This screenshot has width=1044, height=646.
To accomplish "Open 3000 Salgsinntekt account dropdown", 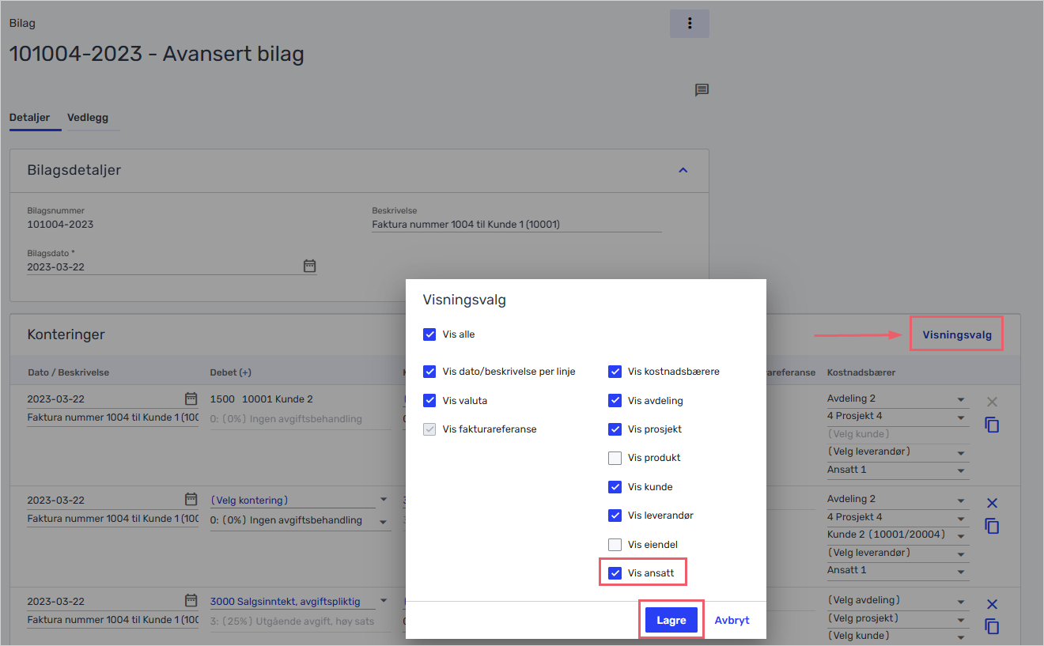I will pos(300,601).
